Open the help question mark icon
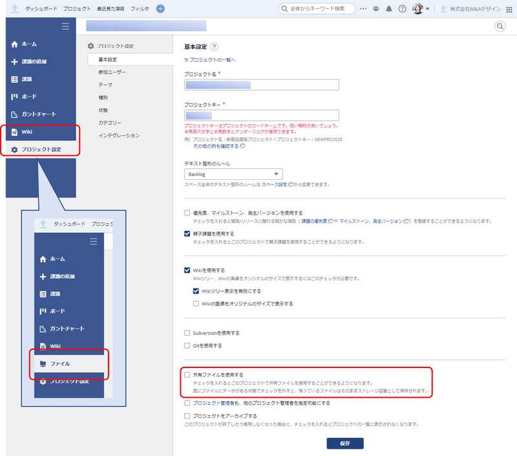This screenshot has width=517, height=456. click(402, 8)
